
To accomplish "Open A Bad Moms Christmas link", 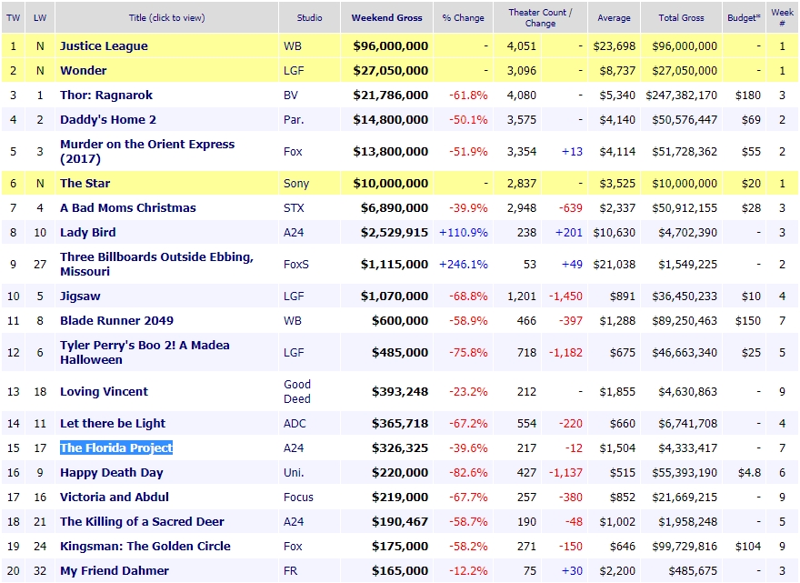I will click(128, 207).
